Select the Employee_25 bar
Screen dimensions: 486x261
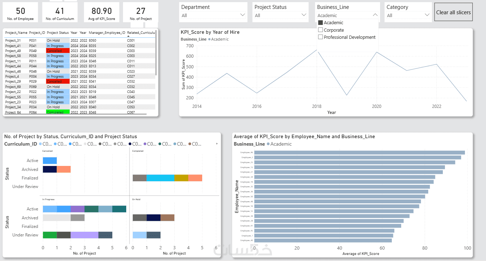click(x=355, y=162)
